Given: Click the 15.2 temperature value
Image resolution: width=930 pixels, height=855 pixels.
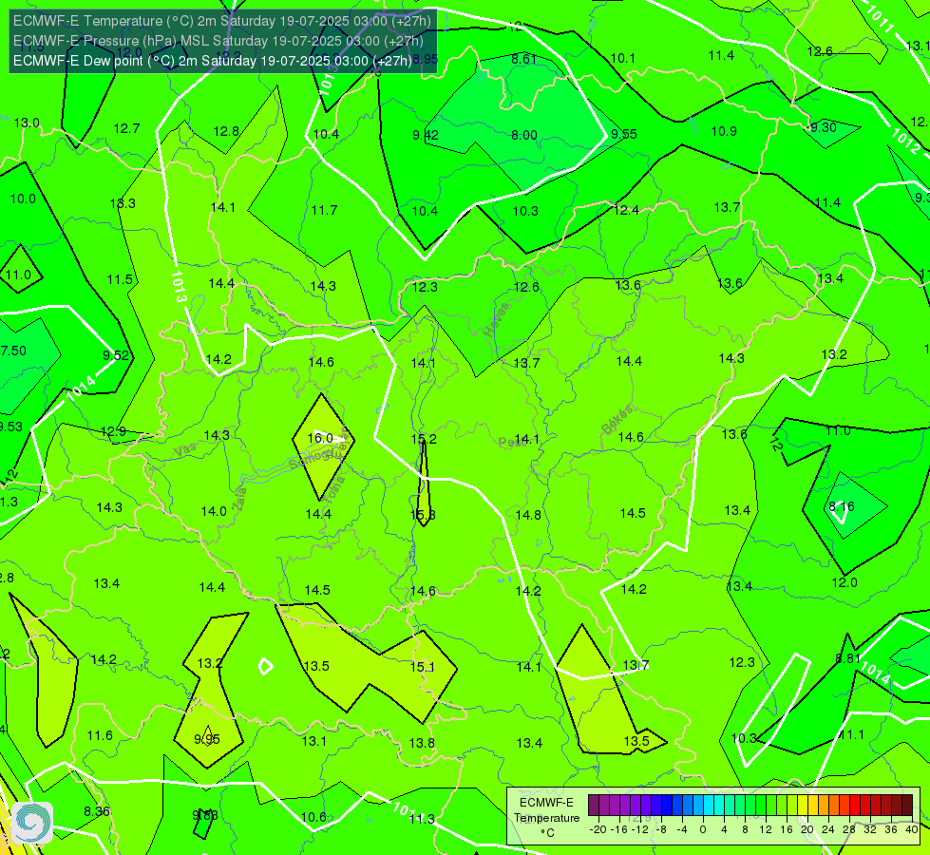Looking at the screenshot, I should click(424, 439).
